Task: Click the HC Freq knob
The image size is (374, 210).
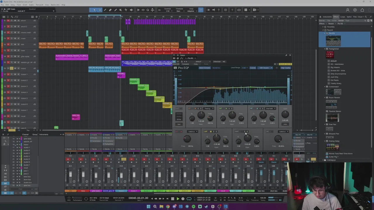Action: click(x=278, y=139)
